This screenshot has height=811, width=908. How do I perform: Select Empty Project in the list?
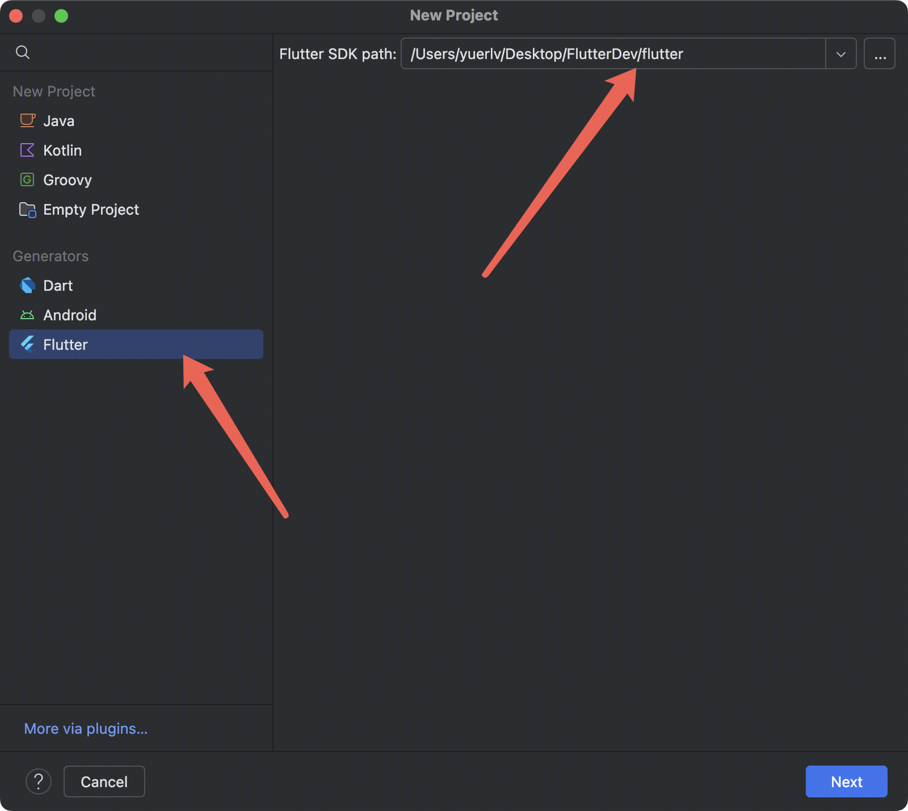click(91, 210)
